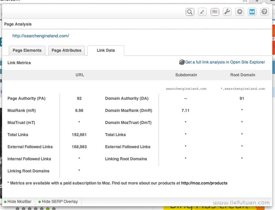This screenshot has width=275, height=210.
Task: Click the Open Site Explorer globe icon
Action: [x=182, y=62]
